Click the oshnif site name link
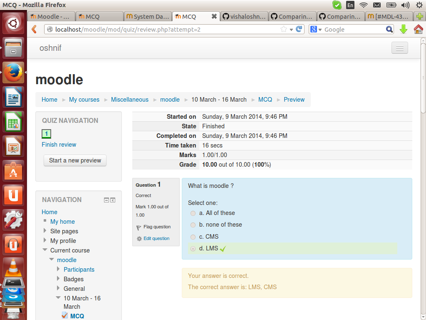 pyautogui.click(x=50, y=48)
